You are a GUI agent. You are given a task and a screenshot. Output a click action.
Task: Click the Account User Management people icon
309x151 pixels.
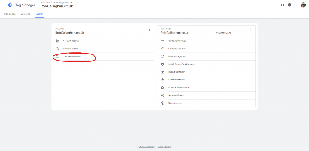click(x=57, y=56)
